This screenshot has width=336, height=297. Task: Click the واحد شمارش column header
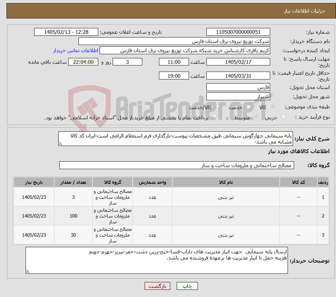coord(152,182)
